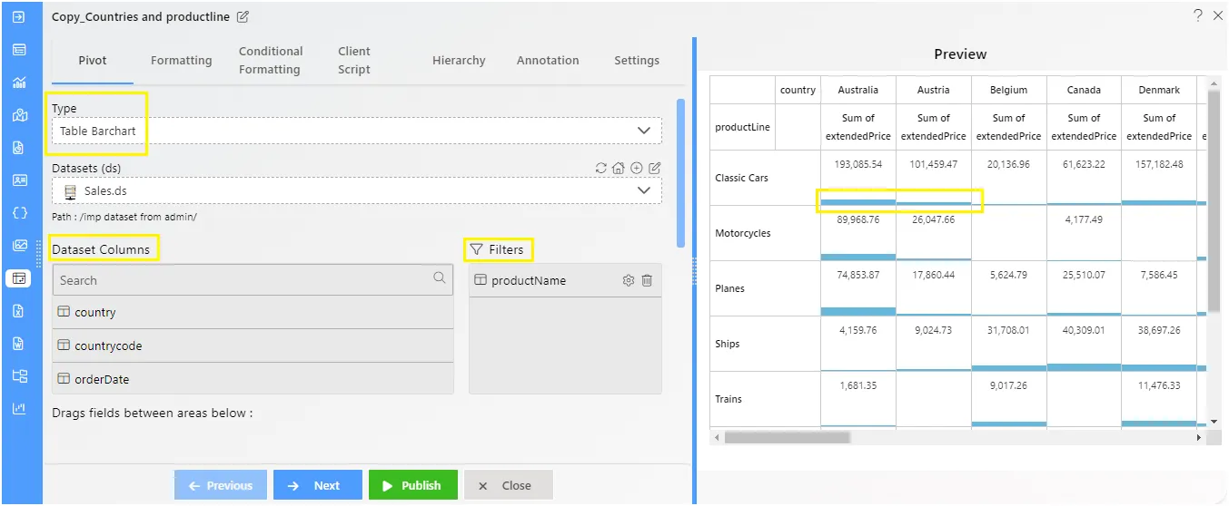1229x506 pixels.
Task: Delete the productName filter
Action: point(647,281)
